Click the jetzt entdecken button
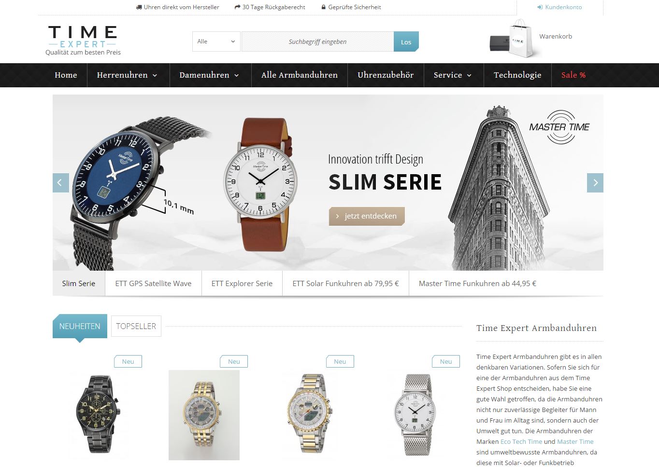 pyautogui.click(x=367, y=216)
